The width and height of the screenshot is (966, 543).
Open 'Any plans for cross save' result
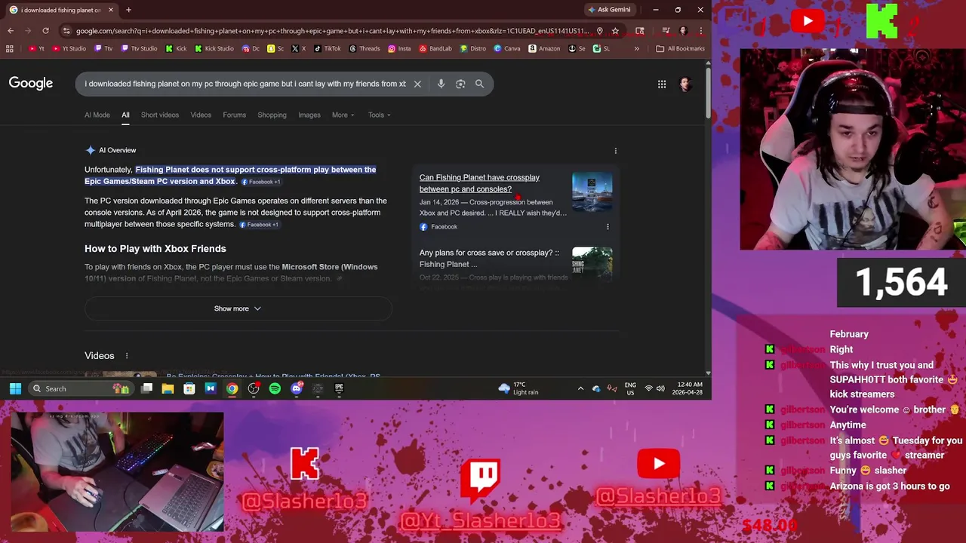tap(489, 258)
